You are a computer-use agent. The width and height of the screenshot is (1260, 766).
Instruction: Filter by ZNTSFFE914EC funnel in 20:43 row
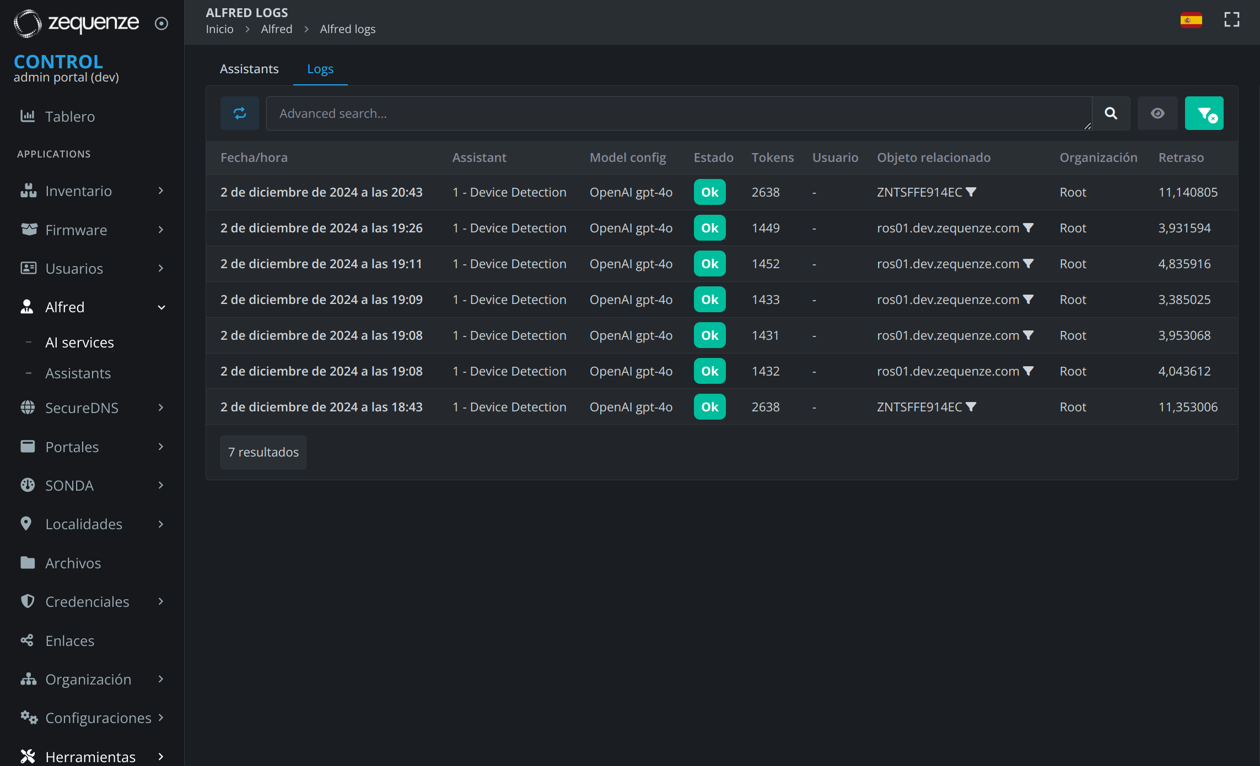(x=971, y=192)
